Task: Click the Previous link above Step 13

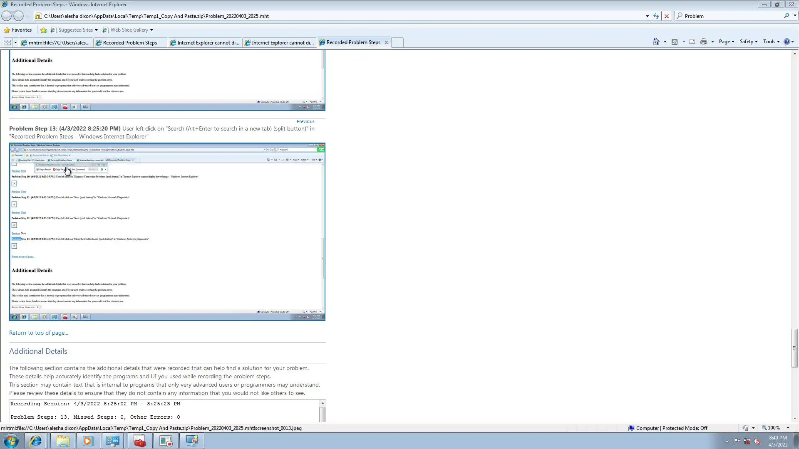Action: (x=305, y=121)
